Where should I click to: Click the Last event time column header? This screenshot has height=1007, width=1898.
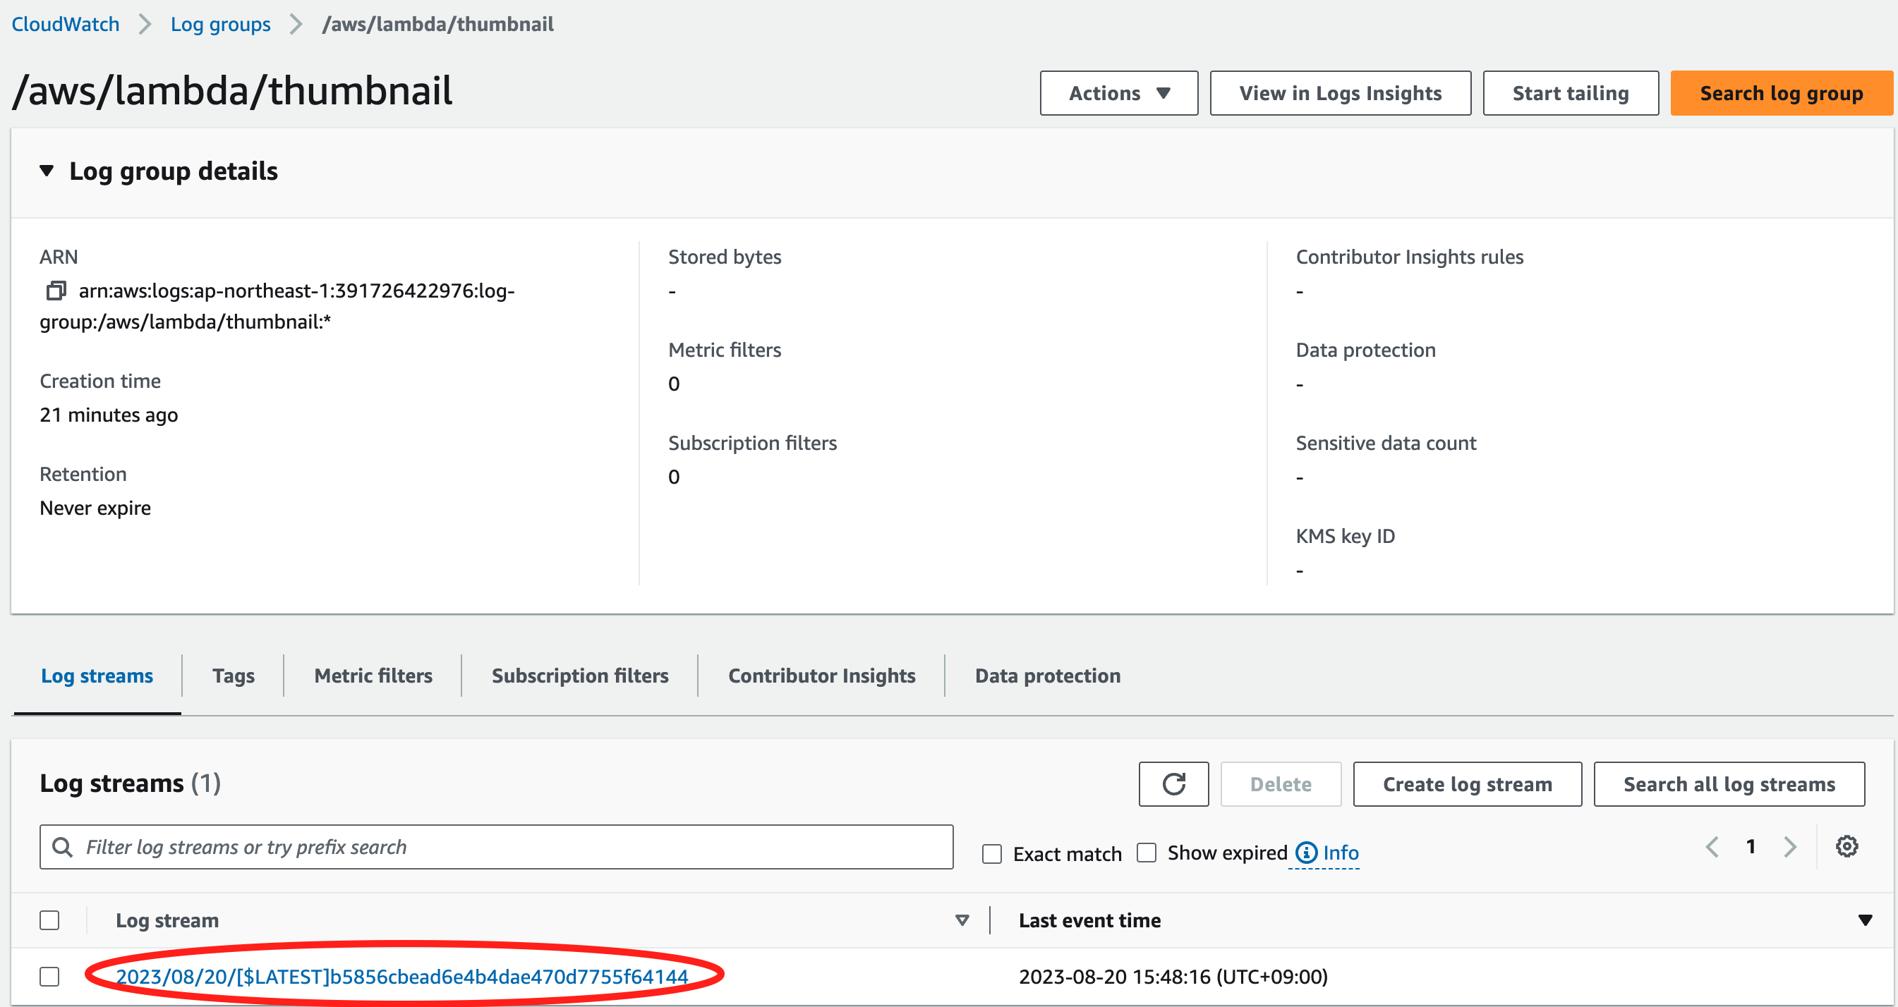point(1089,920)
